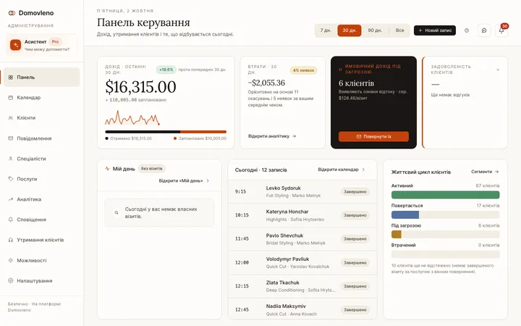Go to Клієнти in the sidebar
The image size is (521, 326).
coord(42,118)
